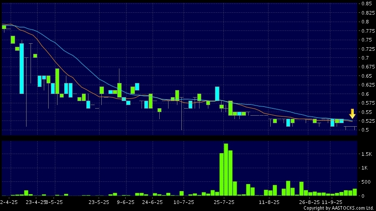Select the 0 volume axis label
376x211 pixels.
pos(363,196)
